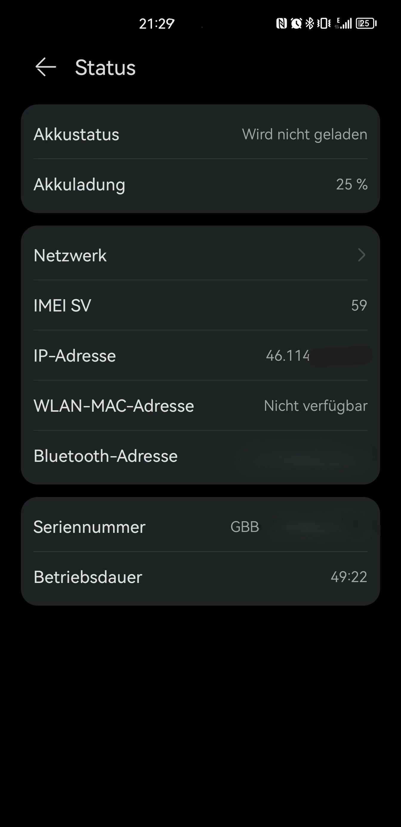Tap the Akkuladung row label
The width and height of the screenshot is (401, 827).
79,185
